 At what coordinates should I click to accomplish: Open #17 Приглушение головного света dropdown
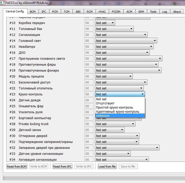pyautogui.click(x=129, y=58)
